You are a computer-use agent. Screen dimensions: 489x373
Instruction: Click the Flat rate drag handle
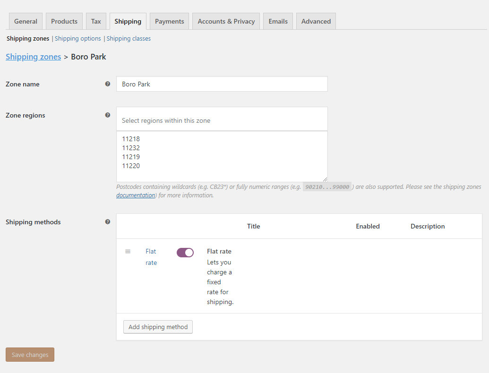(128, 251)
